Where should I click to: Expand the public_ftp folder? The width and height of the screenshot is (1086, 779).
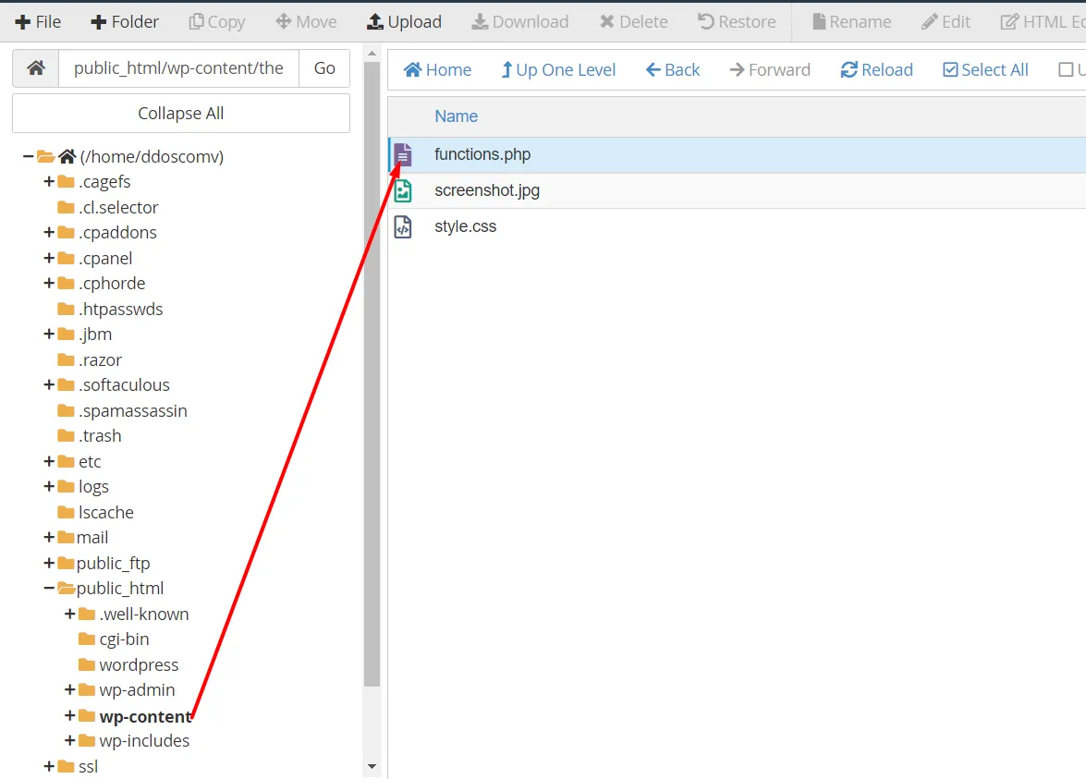(48, 563)
